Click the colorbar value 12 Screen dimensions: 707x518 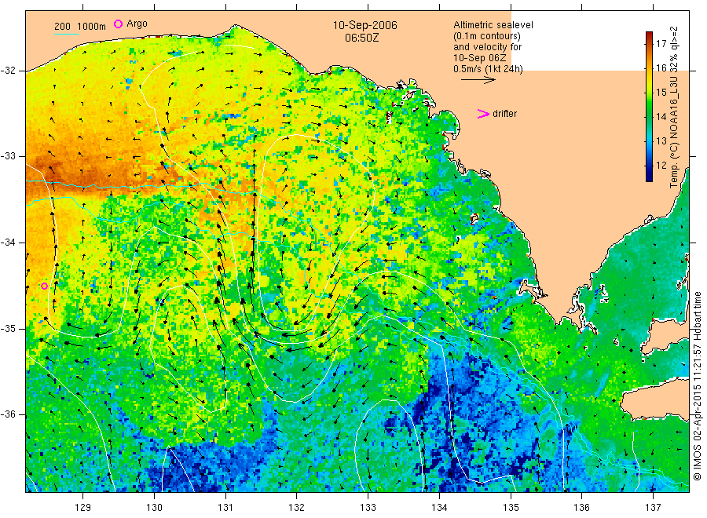pos(661,166)
